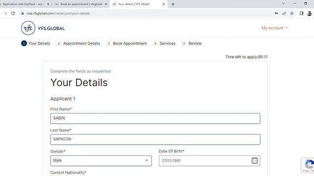Open the browser profile avatar
314x176 pixels.
(x=310, y=13)
